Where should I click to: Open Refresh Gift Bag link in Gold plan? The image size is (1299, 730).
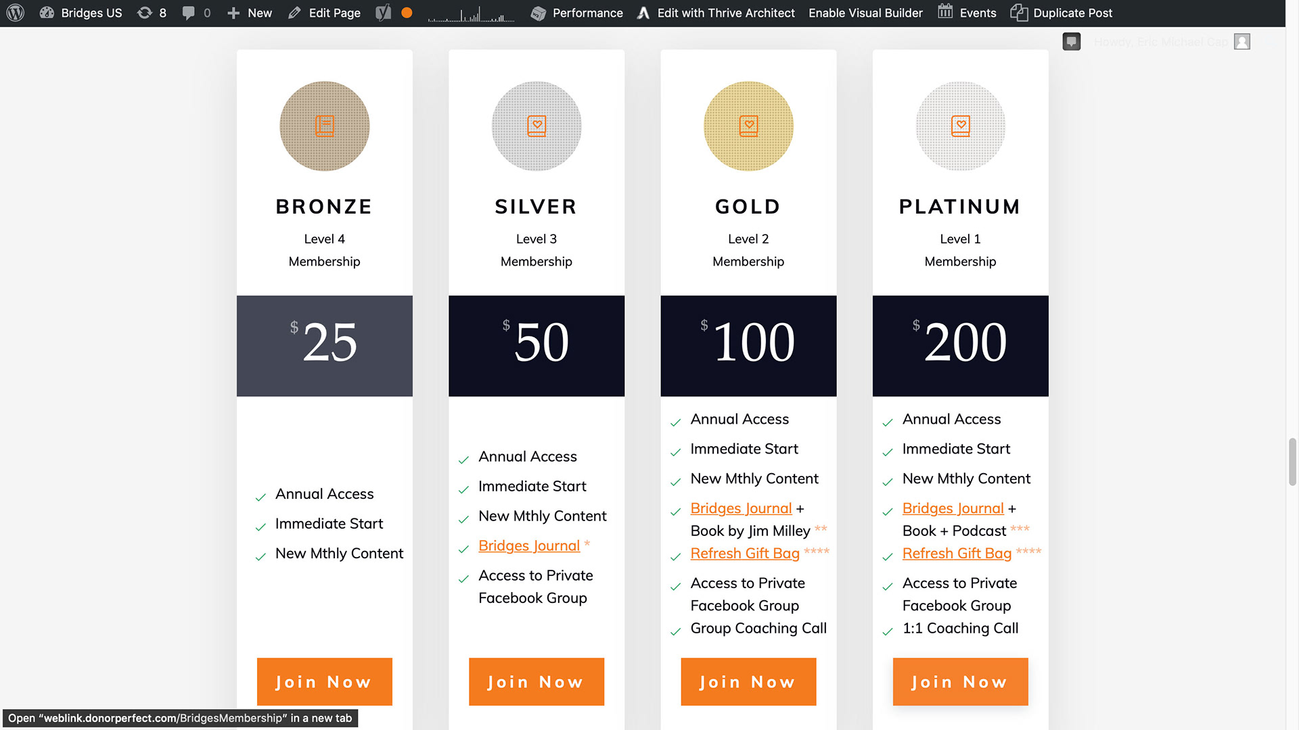745,553
